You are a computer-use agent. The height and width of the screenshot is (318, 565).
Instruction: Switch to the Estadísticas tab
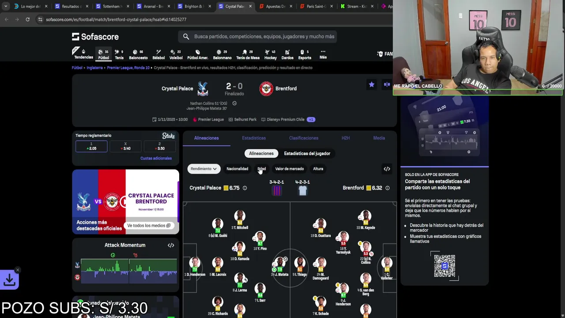[x=254, y=138]
